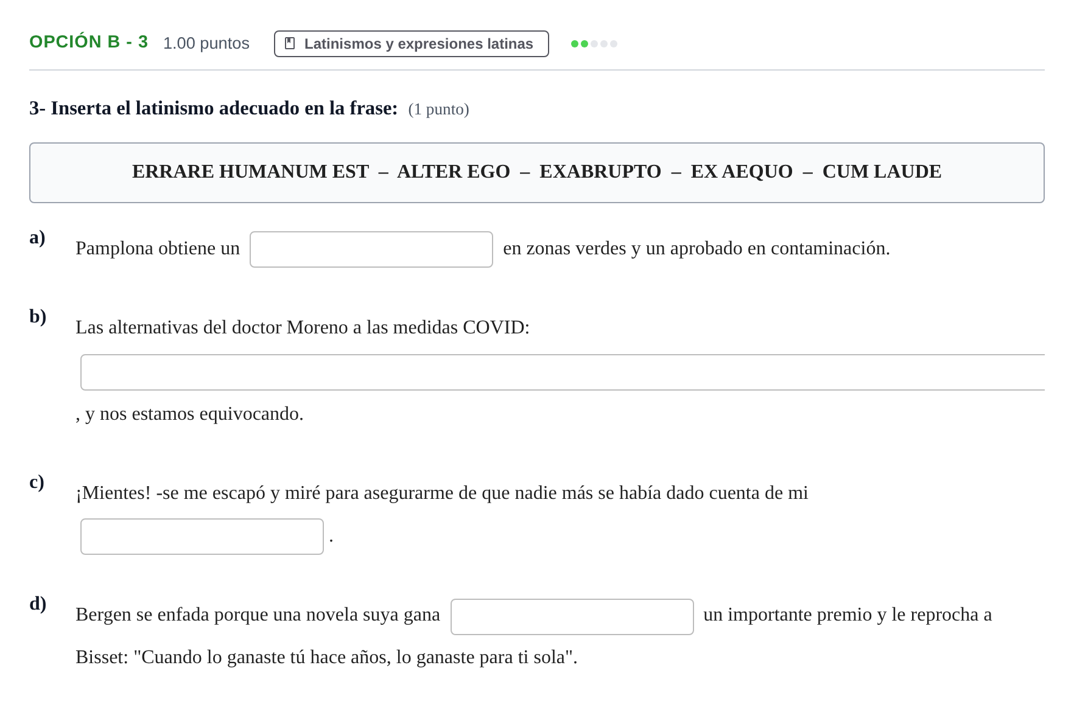Click the '(1 punto)' note
The image size is (1074, 724).
pyautogui.click(x=438, y=110)
